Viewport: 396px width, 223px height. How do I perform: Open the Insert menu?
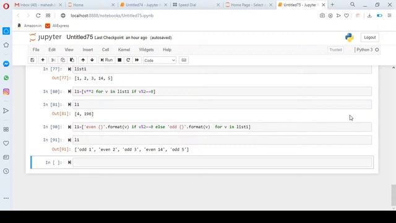coord(88,50)
